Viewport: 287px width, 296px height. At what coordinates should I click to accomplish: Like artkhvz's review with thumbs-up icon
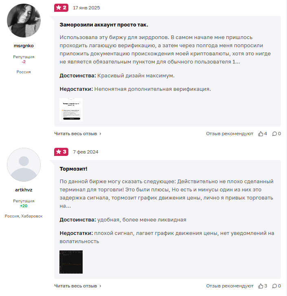(x=261, y=286)
